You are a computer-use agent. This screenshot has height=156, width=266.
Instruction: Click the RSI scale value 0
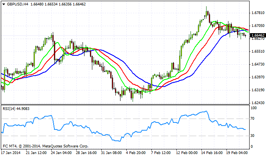[x=252, y=147]
